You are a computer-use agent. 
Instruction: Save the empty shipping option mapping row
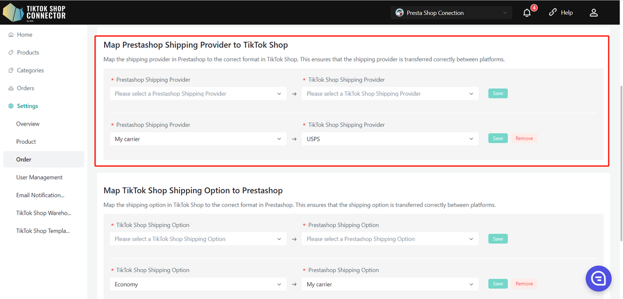498,239
